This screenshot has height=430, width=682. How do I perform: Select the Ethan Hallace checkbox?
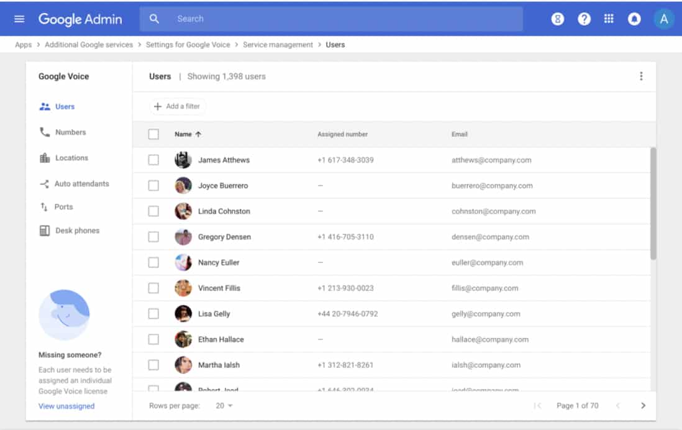[x=153, y=339]
